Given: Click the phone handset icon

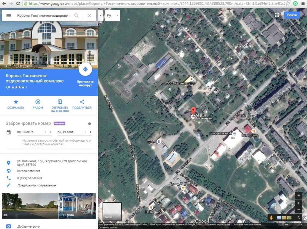Looking at the screenshot, I should pyautogui.click(x=9, y=178).
